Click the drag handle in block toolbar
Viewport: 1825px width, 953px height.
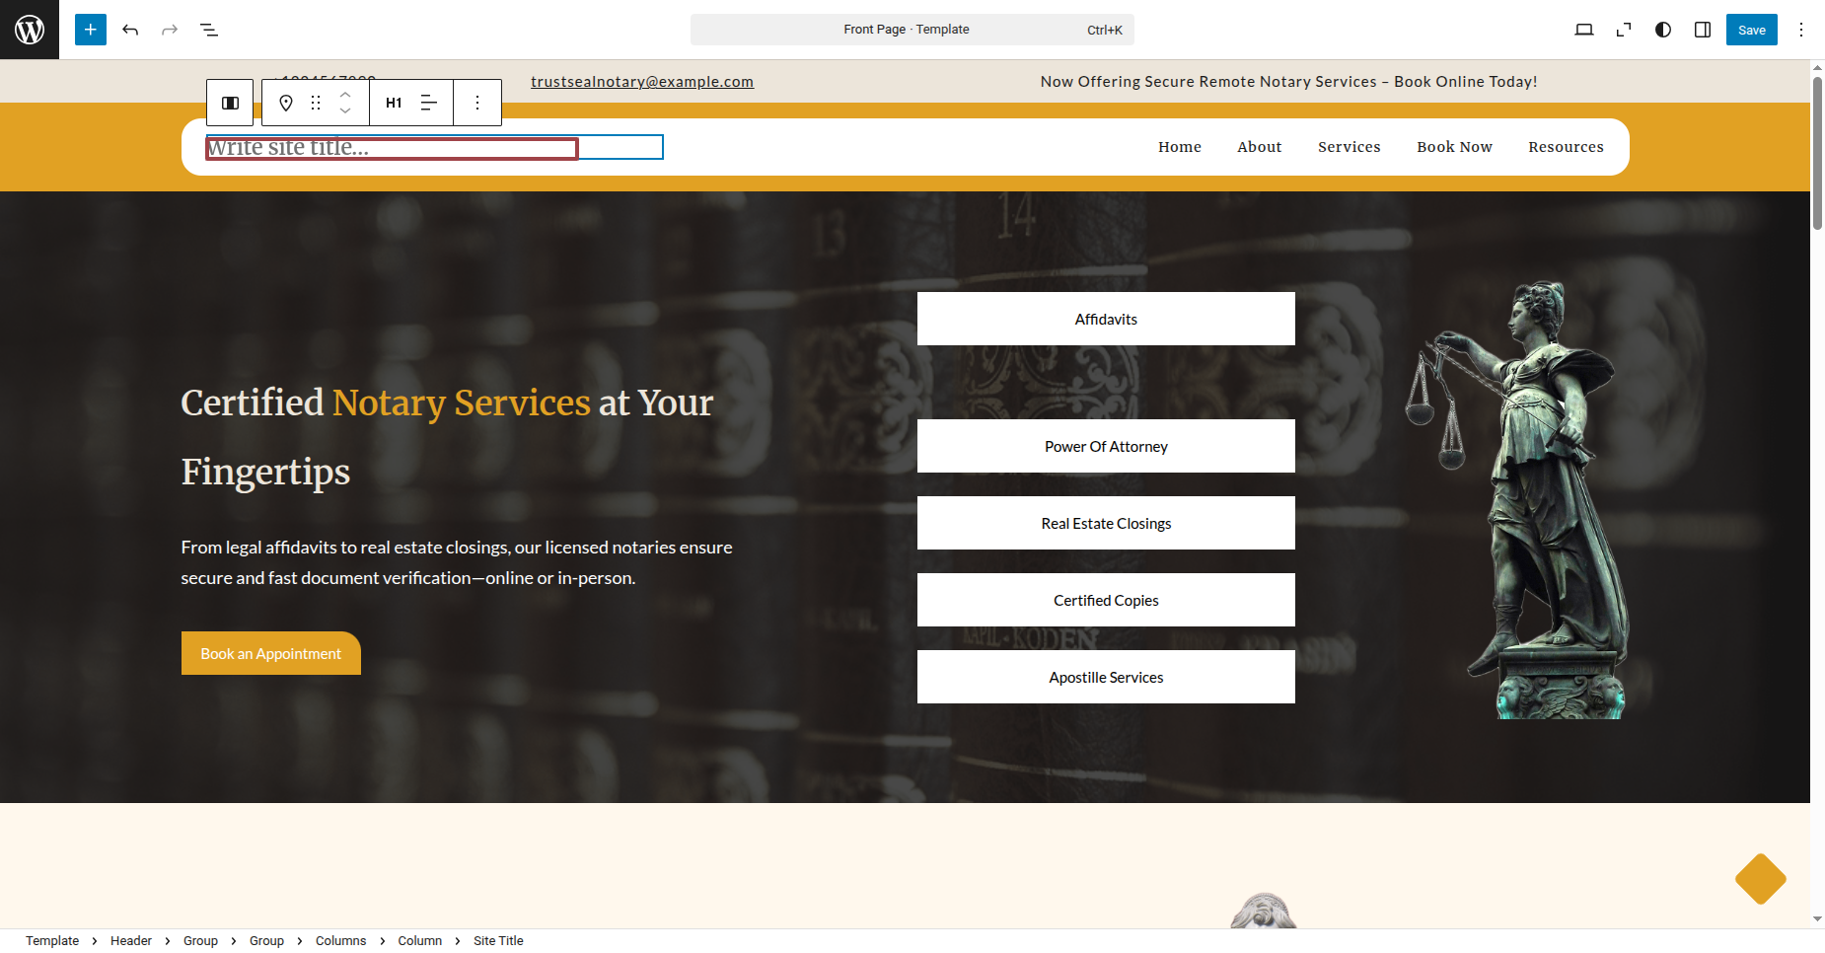pyautogui.click(x=316, y=103)
